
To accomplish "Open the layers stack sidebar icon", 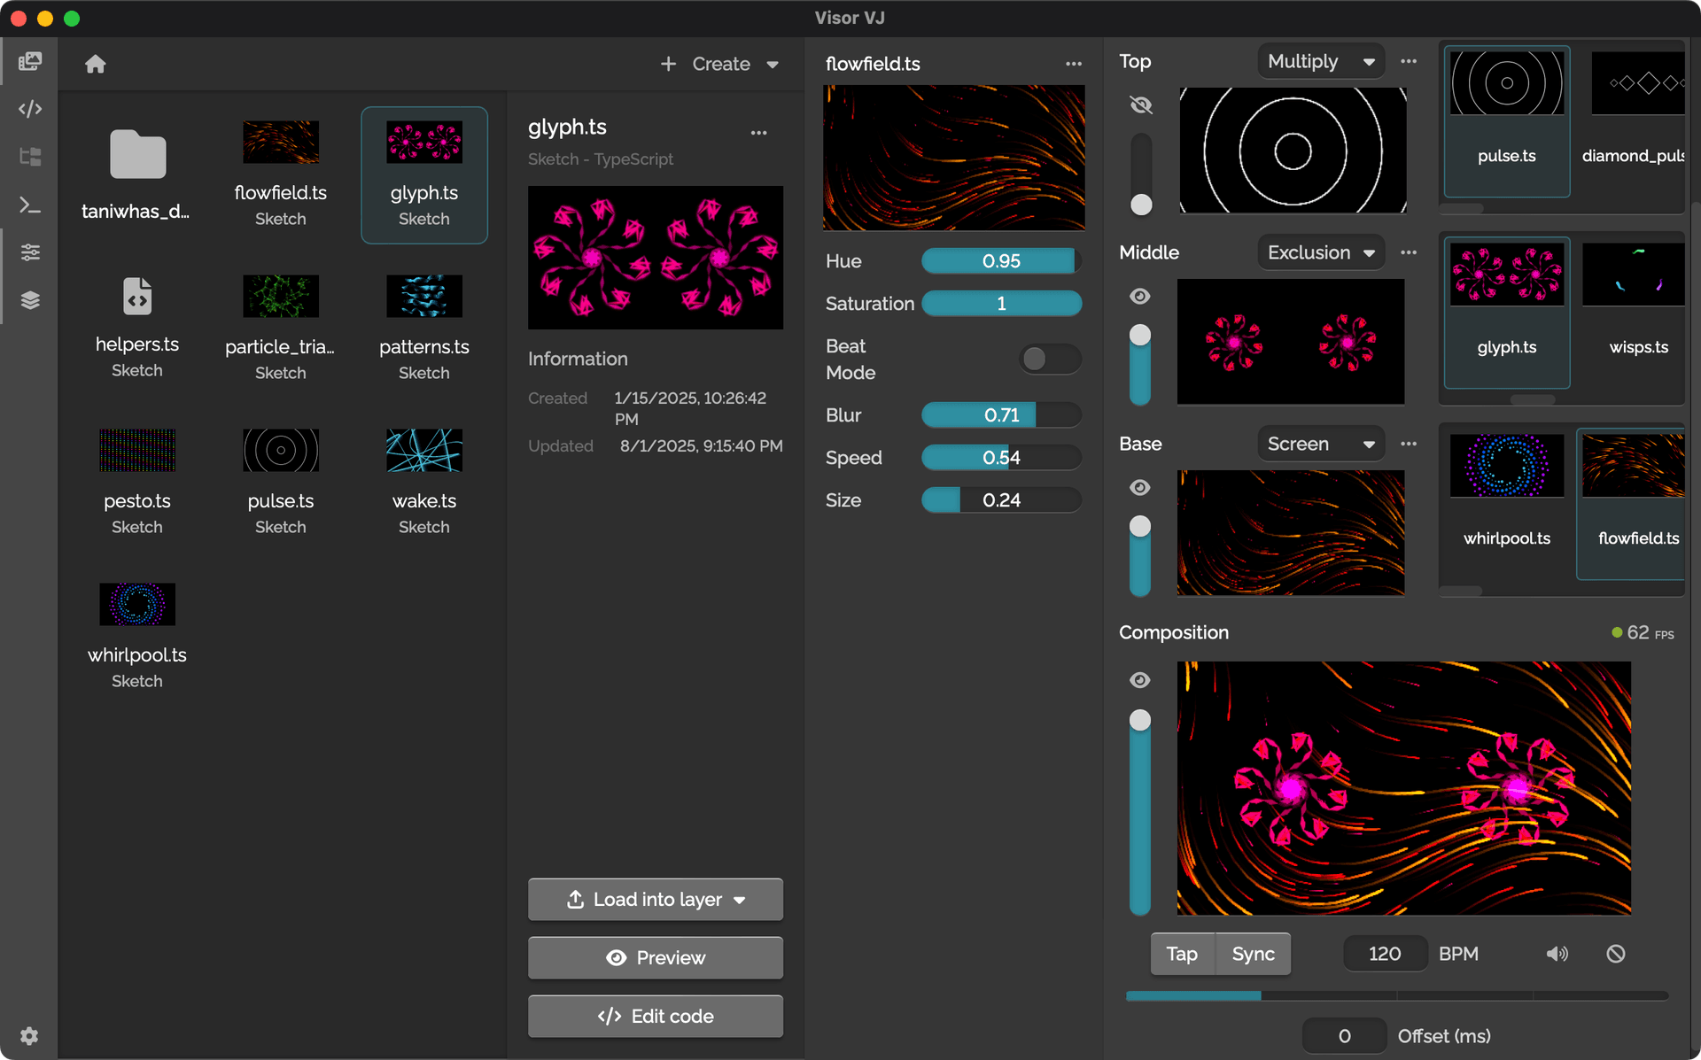I will tap(30, 300).
